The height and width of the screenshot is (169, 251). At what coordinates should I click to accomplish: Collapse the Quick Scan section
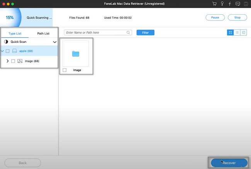pyautogui.click(x=55, y=42)
